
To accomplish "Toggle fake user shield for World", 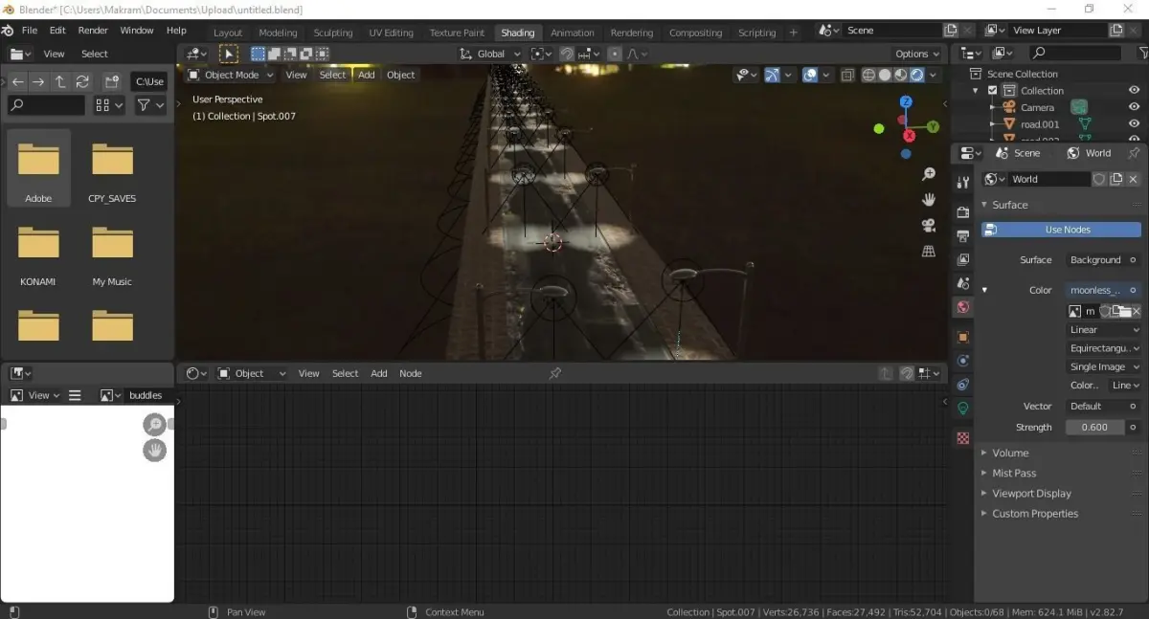I will coord(1099,179).
